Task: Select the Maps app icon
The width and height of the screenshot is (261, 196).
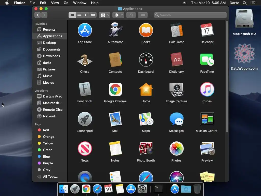Action: pyautogui.click(x=146, y=119)
